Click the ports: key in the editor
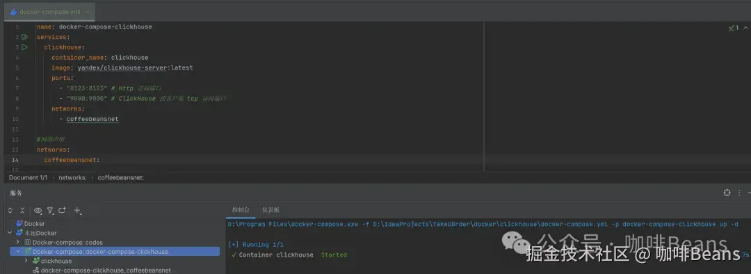The width and height of the screenshot is (751, 274). 63,78
